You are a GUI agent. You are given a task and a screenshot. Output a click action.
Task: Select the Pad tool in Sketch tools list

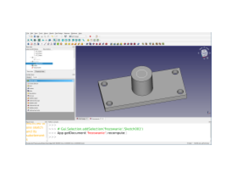click(x=30, y=86)
